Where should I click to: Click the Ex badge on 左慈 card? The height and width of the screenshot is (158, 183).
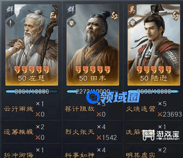53,15
